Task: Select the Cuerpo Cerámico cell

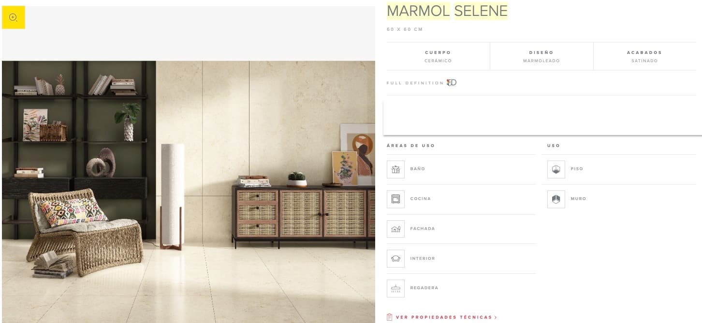Action: click(438, 56)
